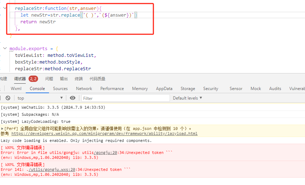Click the '[system] LazyCodeLoading: true' log entry
The height and width of the screenshot is (185, 305).
36,121
